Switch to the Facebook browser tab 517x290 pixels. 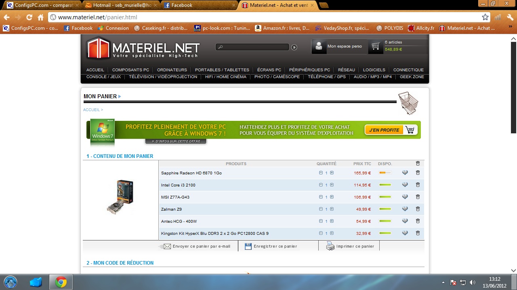pos(200,5)
